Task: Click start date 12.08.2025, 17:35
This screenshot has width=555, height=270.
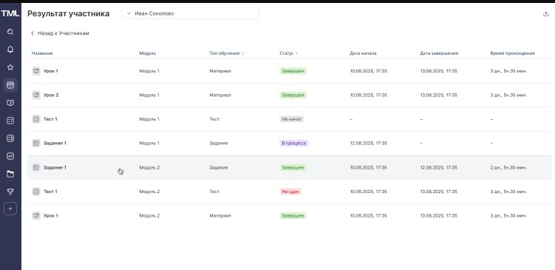Action: point(369,144)
